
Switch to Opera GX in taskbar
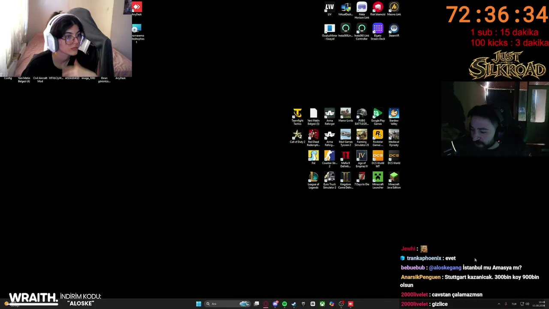coord(266,304)
